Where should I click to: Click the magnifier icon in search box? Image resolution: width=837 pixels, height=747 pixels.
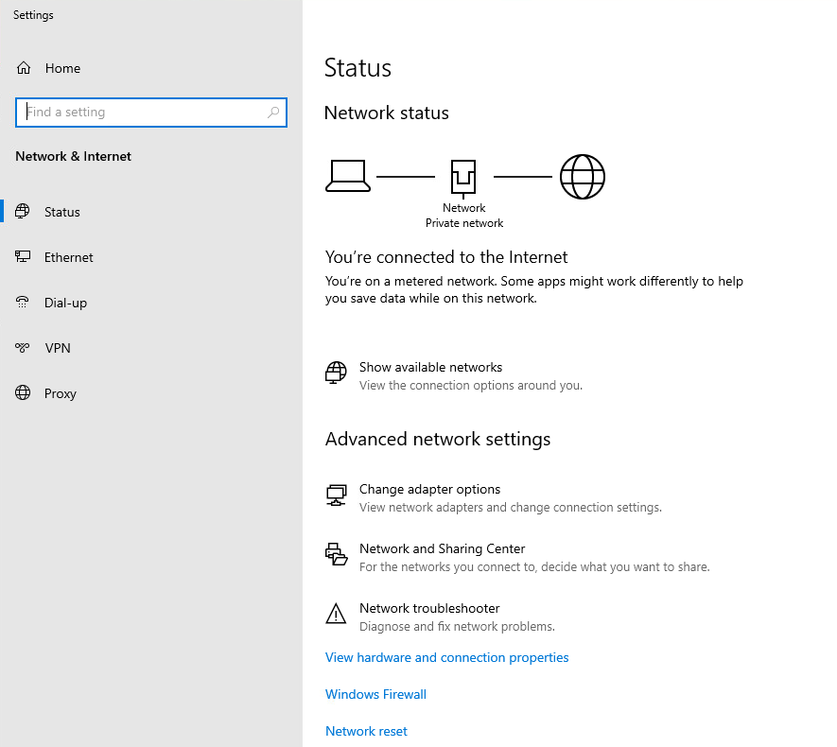[x=273, y=112]
